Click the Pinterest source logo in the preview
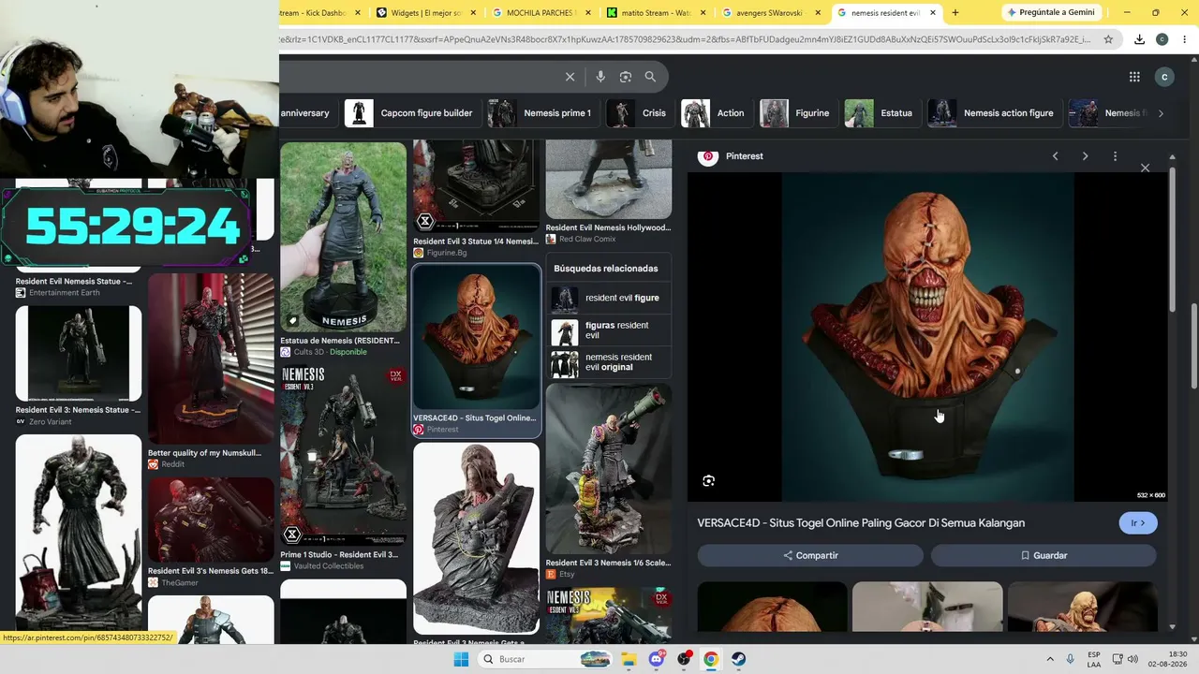This screenshot has height=674, width=1199. [708, 156]
